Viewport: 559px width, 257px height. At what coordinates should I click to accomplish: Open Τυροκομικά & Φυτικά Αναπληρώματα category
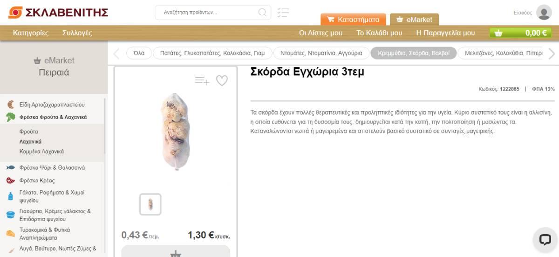45,233
